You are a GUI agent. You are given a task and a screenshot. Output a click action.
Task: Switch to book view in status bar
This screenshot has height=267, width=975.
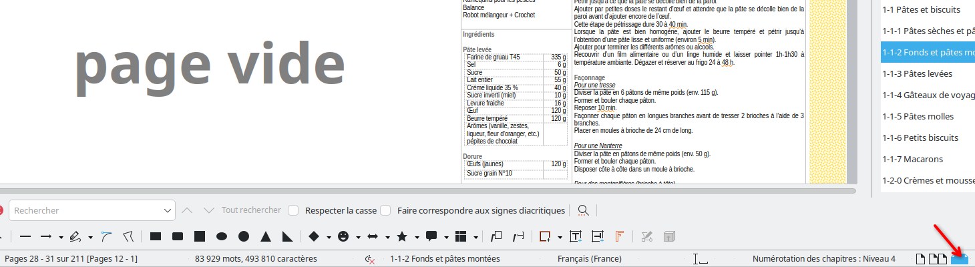[x=959, y=259]
